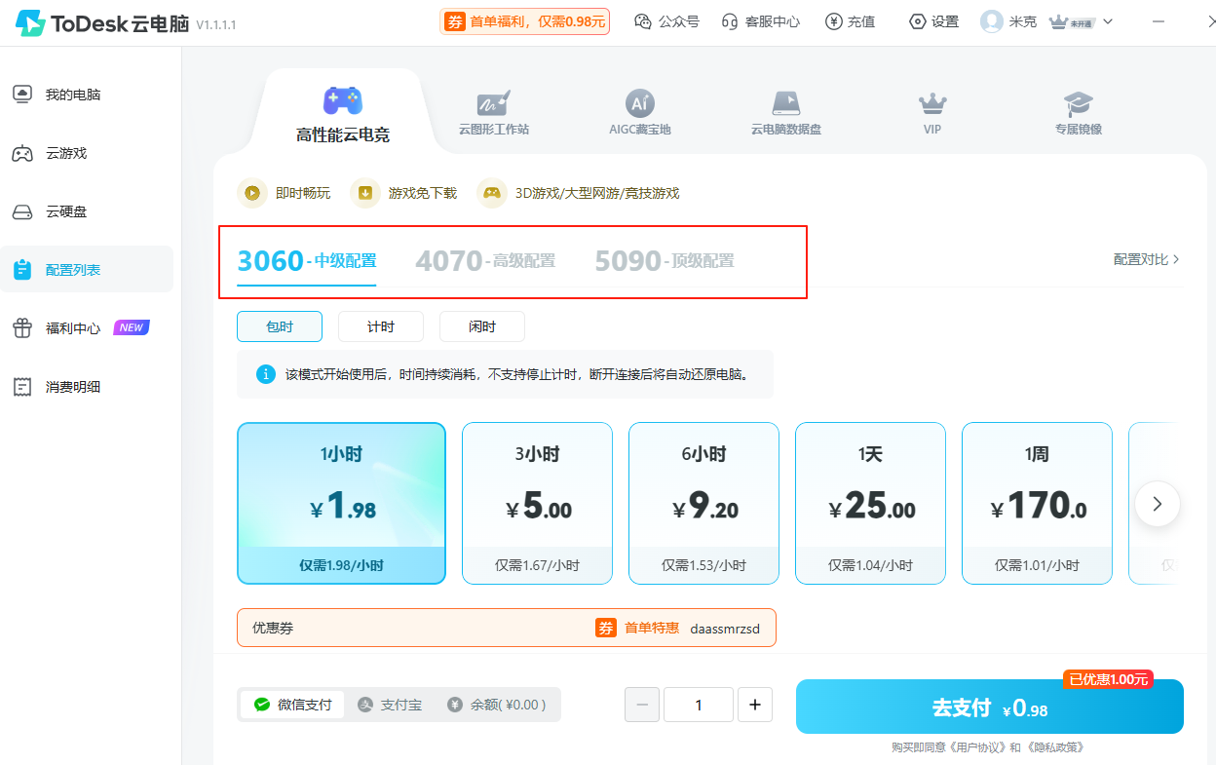Select the 1天 ¥25.00 package
This screenshot has height=765, width=1216.
[x=870, y=503]
